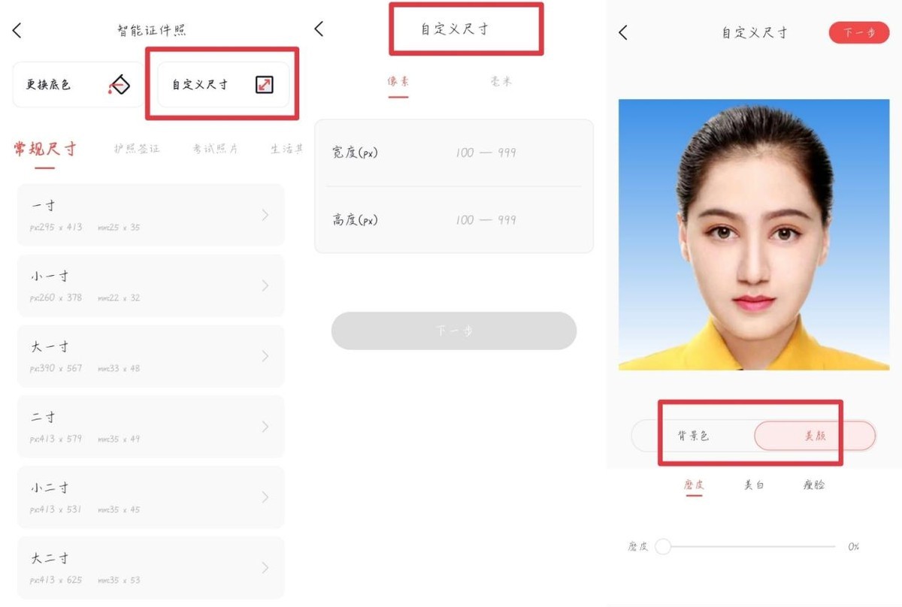Switch to the 护照签证 tab
This screenshot has height=607, width=902.
coord(137,149)
